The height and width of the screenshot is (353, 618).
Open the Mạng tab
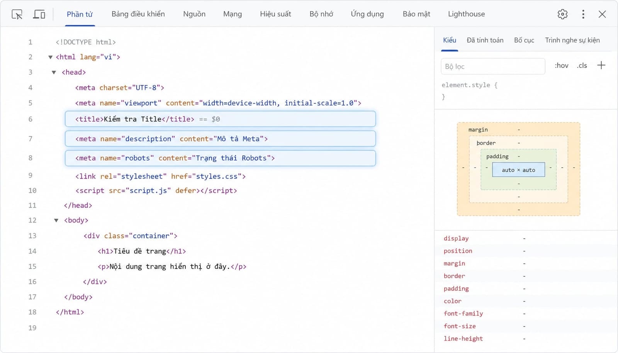point(233,14)
